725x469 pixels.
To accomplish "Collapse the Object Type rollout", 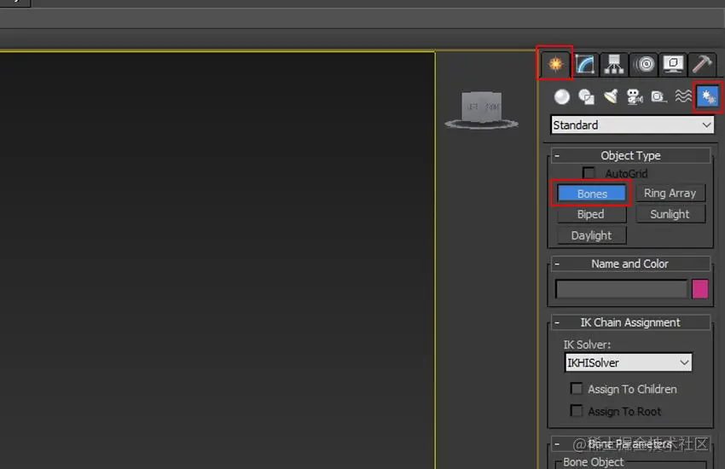I will click(x=630, y=156).
